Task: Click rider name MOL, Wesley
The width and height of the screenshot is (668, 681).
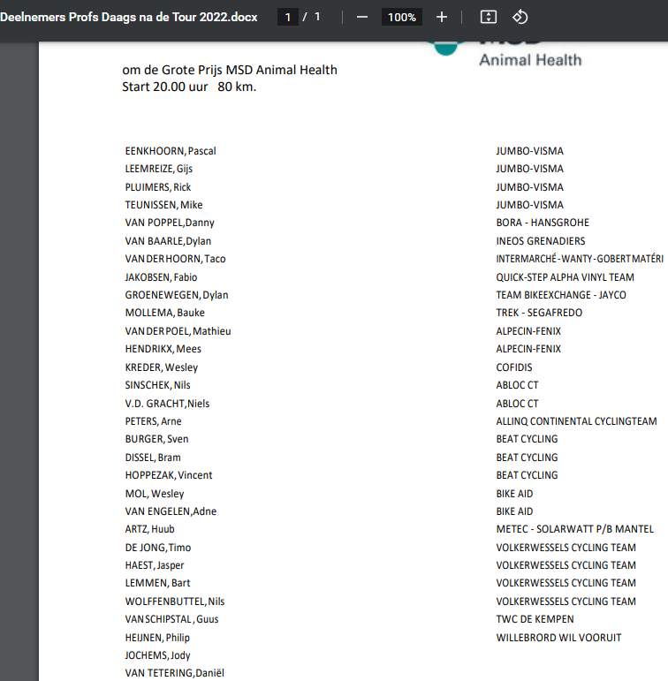Action: click(155, 494)
